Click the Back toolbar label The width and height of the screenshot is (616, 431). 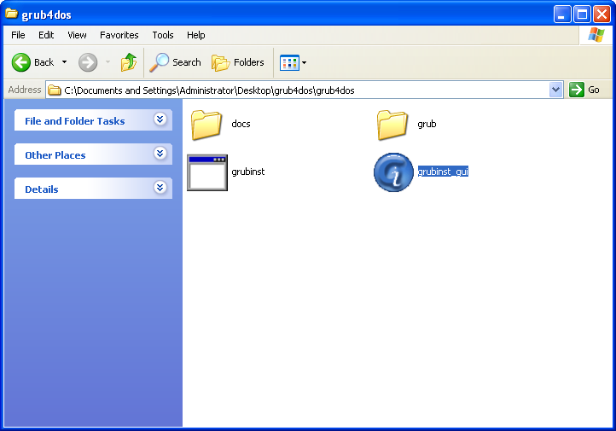pyautogui.click(x=44, y=62)
